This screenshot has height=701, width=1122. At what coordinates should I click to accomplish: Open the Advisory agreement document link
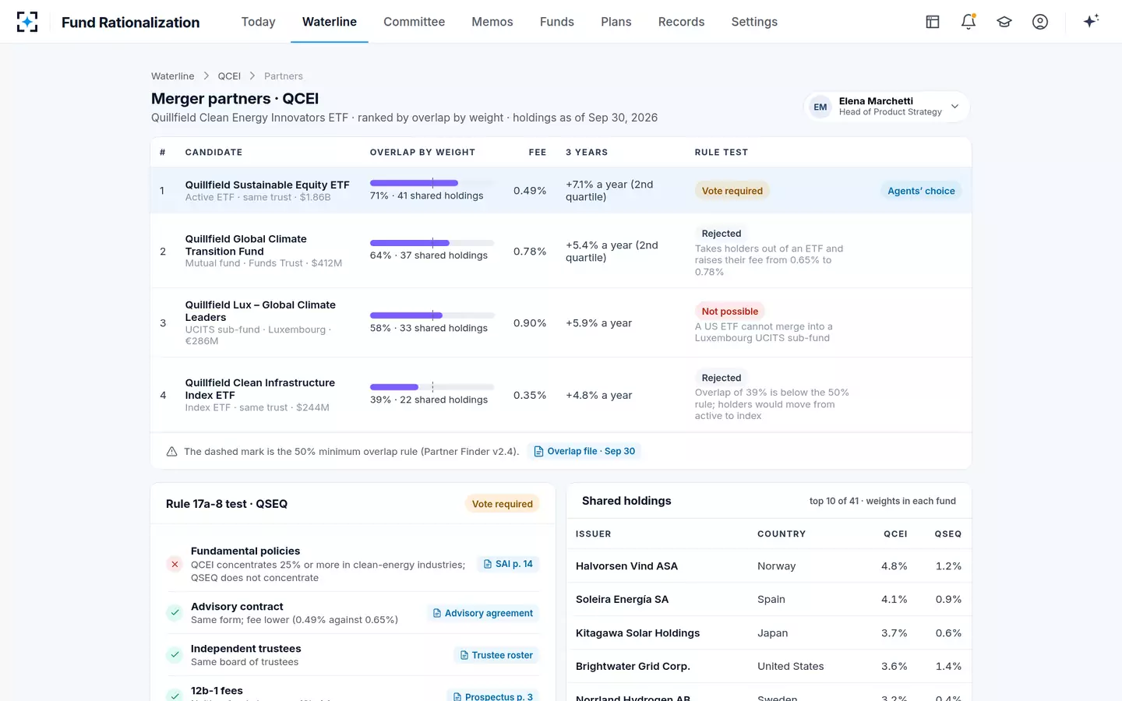[483, 613]
